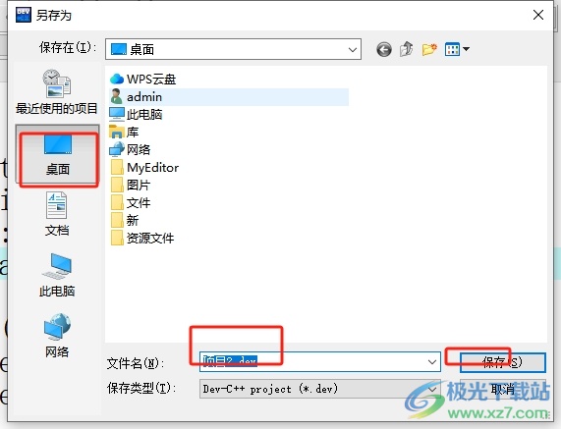Screen dimensions: 561x429
Task: Select the MyEditor folder
Action: (144, 167)
